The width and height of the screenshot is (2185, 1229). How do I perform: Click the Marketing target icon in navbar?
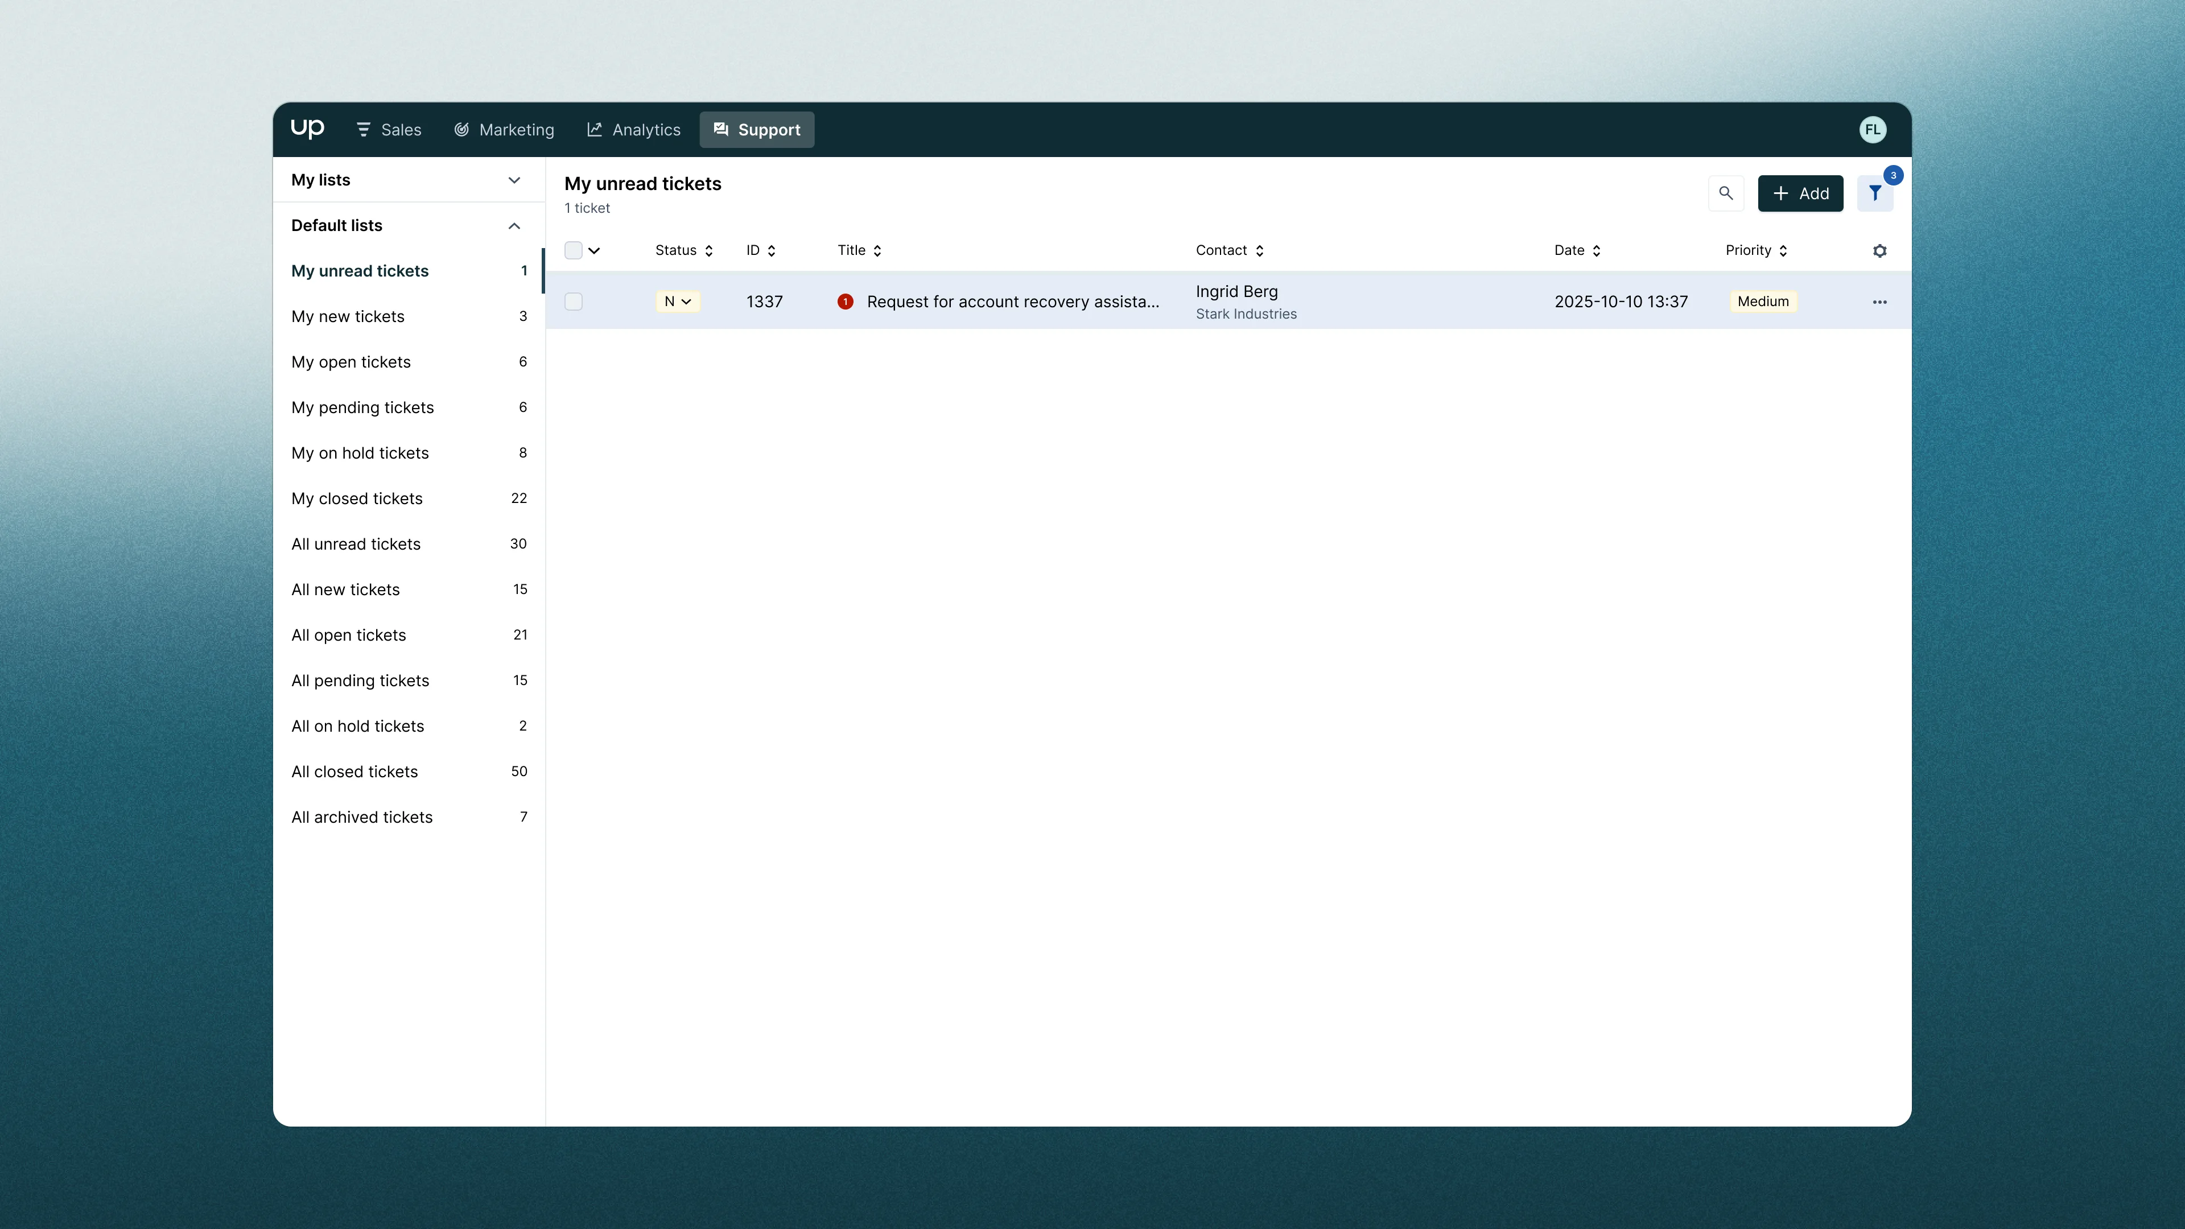(461, 130)
